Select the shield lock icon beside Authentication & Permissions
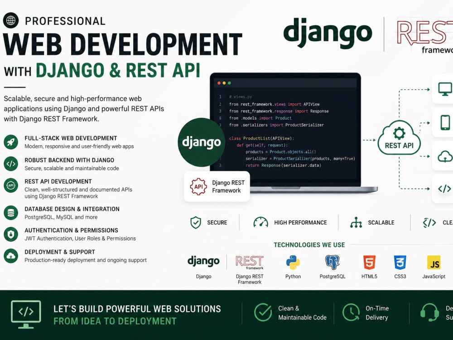 pyautogui.click(x=11, y=234)
